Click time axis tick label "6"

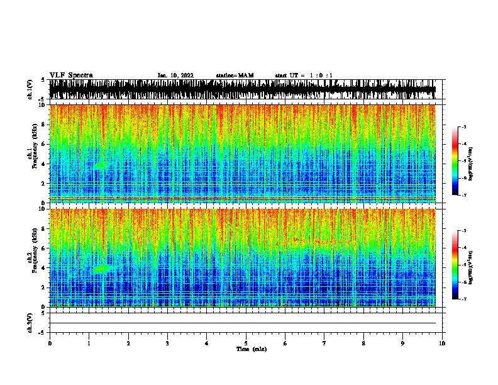click(x=285, y=343)
